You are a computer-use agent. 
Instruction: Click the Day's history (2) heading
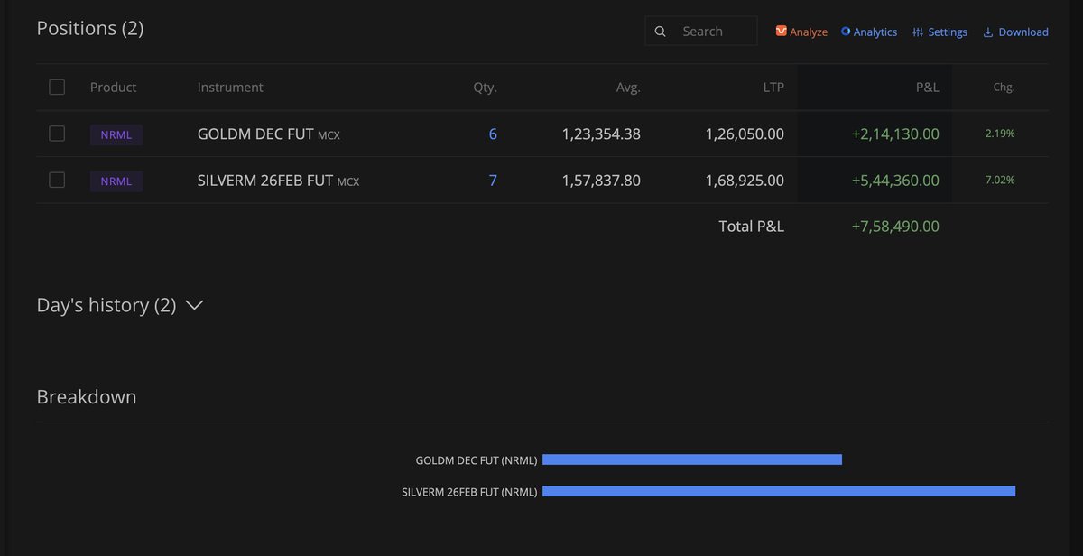click(x=106, y=305)
